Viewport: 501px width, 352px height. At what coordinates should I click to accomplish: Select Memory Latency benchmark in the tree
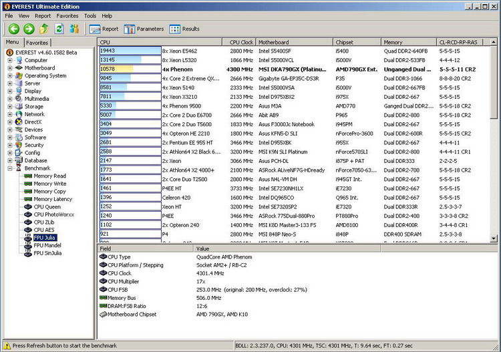click(x=52, y=199)
